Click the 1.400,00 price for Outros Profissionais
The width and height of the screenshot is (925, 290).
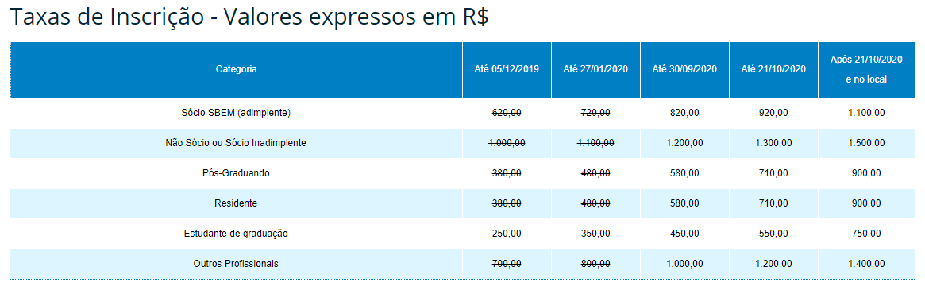[x=866, y=264]
